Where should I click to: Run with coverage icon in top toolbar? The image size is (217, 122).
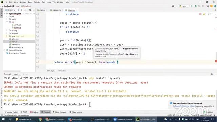click(199, 6)
